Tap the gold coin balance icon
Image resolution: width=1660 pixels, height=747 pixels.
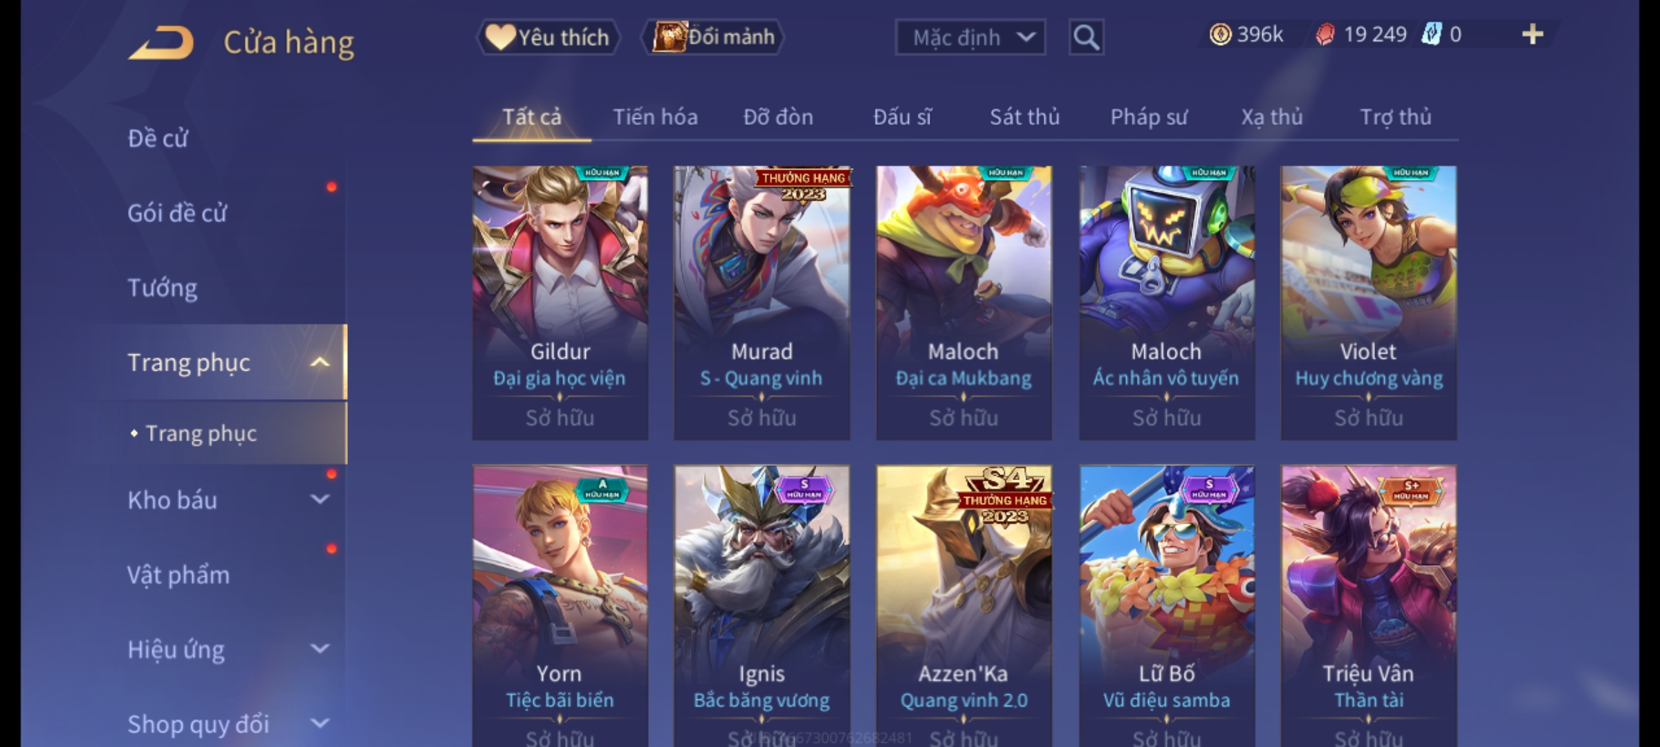pyautogui.click(x=1220, y=35)
